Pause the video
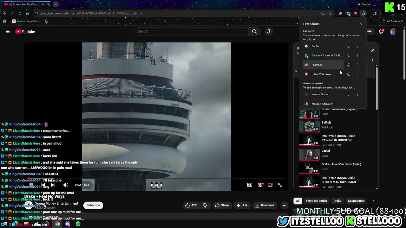This screenshot has height=228, width=406. coord(31,185)
